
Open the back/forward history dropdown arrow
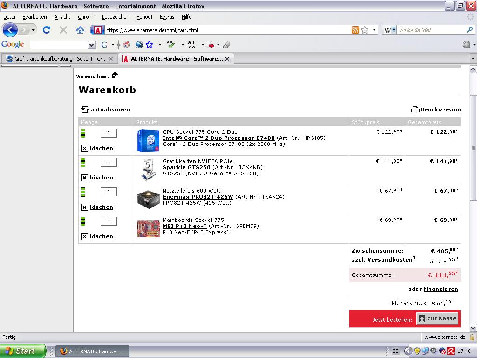(x=34, y=30)
